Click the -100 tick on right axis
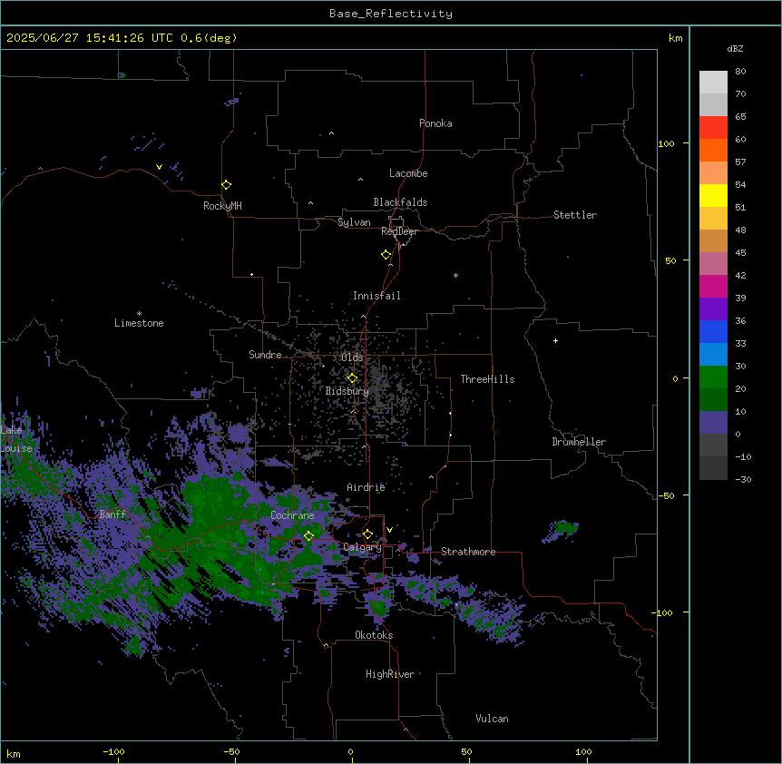 point(663,612)
